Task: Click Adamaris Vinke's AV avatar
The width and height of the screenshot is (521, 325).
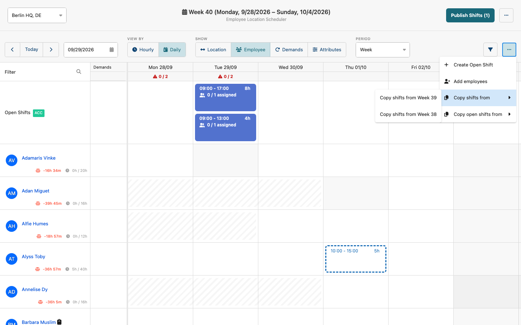Action: coord(12,160)
